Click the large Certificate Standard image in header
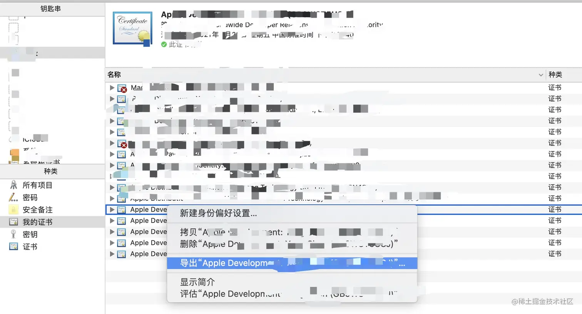 click(132, 29)
